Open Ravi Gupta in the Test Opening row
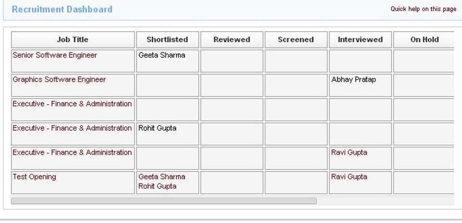Image resolution: width=462 pixels, height=223 pixels. pyautogui.click(x=349, y=177)
